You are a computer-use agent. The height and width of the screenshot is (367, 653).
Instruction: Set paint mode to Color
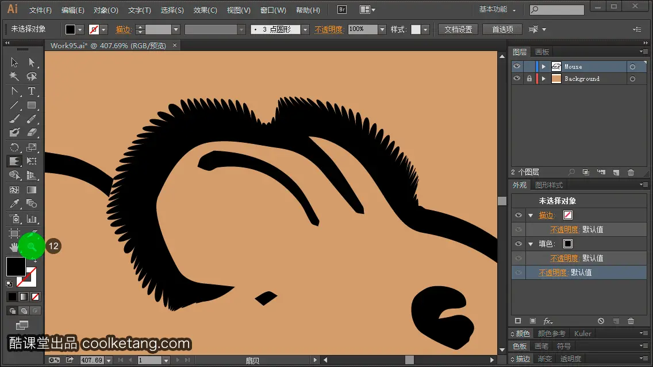[x=12, y=297]
